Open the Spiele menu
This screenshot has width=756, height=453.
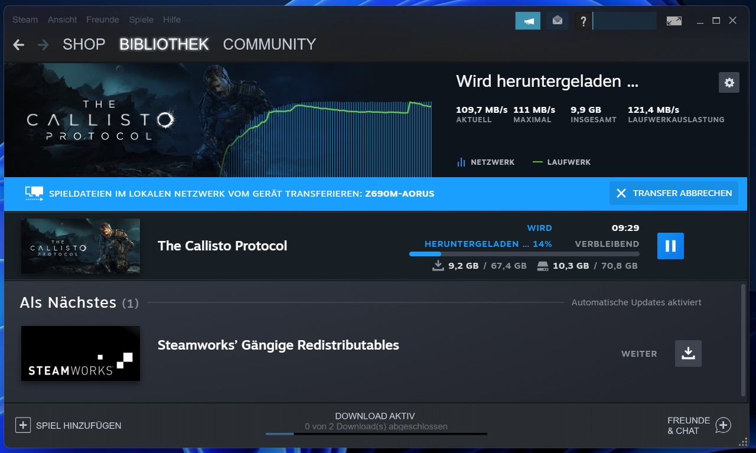[x=141, y=19]
